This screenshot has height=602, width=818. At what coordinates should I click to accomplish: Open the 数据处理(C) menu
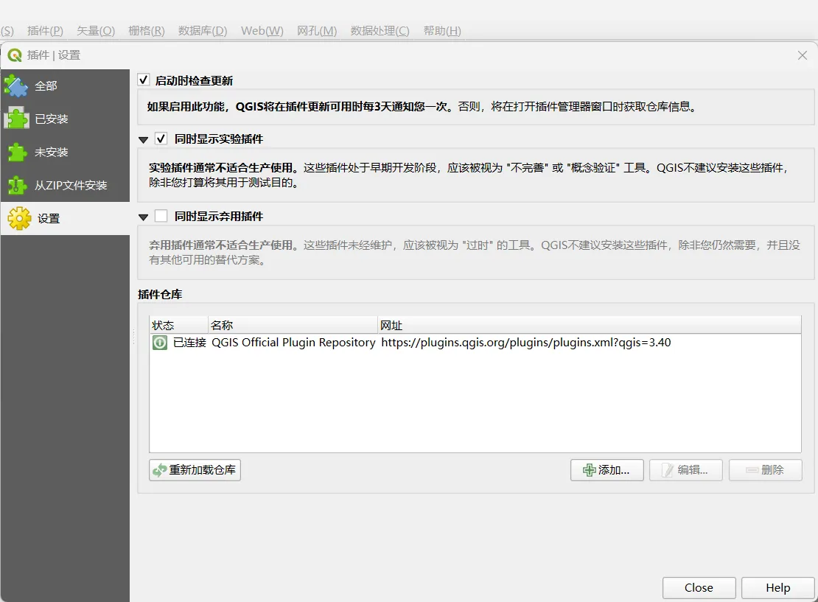(x=380, y=31)
